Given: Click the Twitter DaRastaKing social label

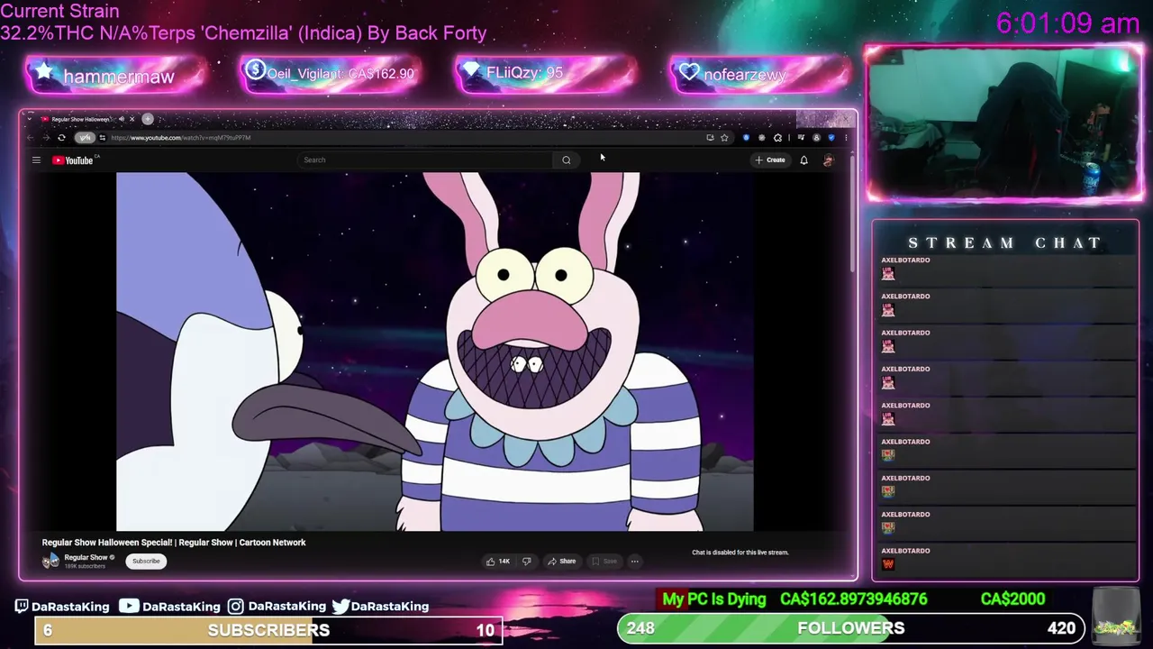Looking at the screenshot, I should pos(380,607).
